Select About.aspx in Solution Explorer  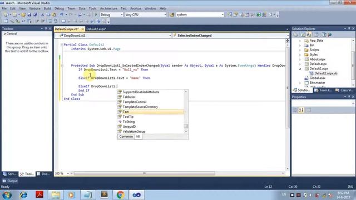tap(318, 59)
